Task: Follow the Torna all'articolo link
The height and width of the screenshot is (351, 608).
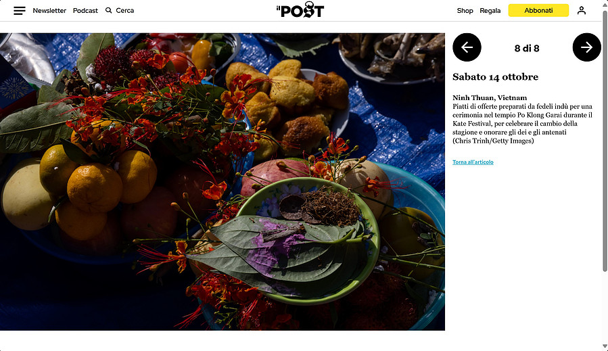Action: 473,162
